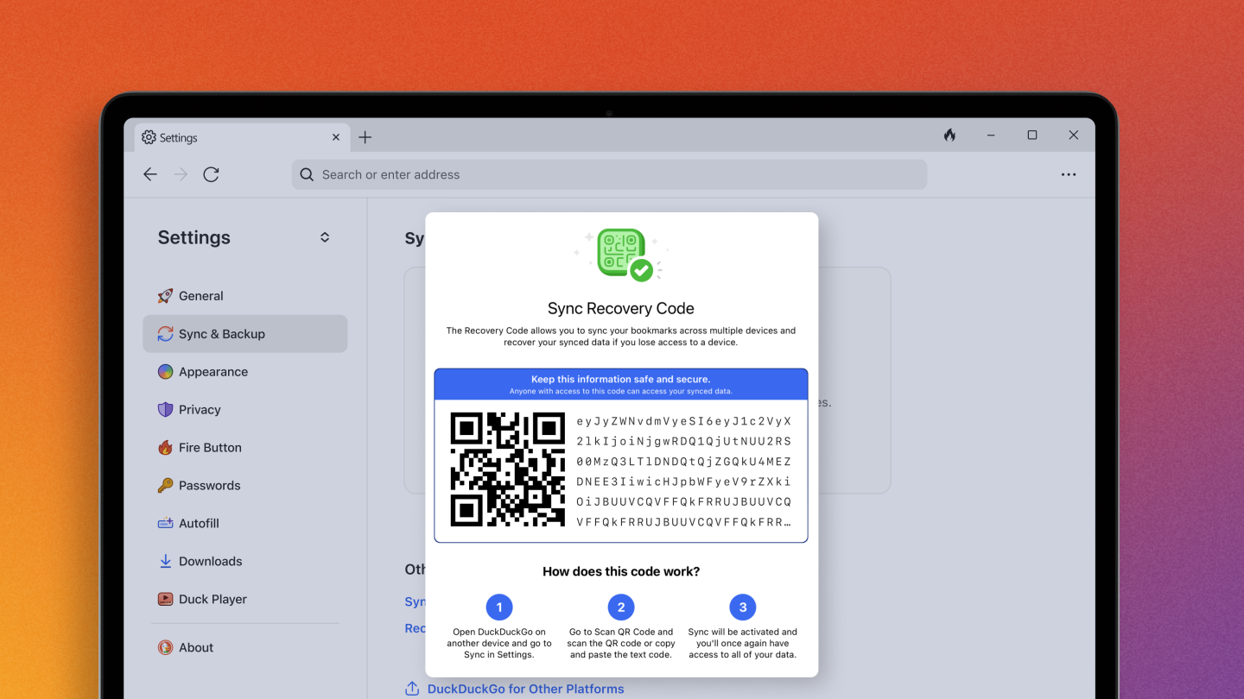The height and width of the screenshot is (699, 1244).
Task: Collapse the Settings sidebar using its chevron
Action: coord(324,236)
